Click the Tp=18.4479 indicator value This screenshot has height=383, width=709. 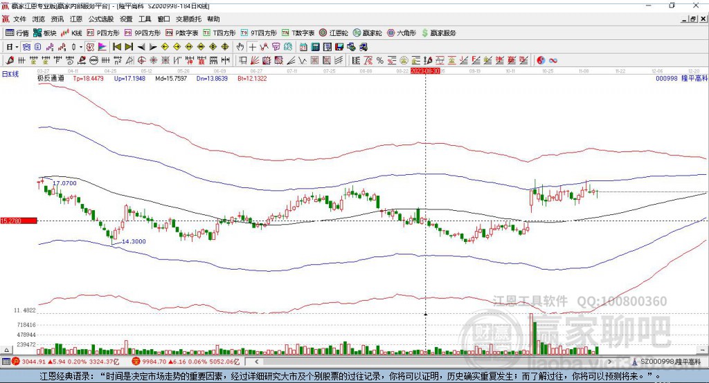pos(88,79)
